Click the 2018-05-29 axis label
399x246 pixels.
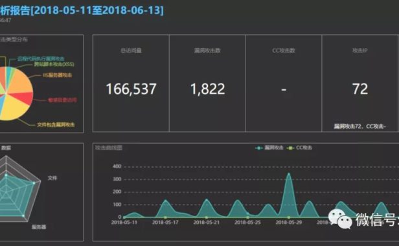(289, 222)
